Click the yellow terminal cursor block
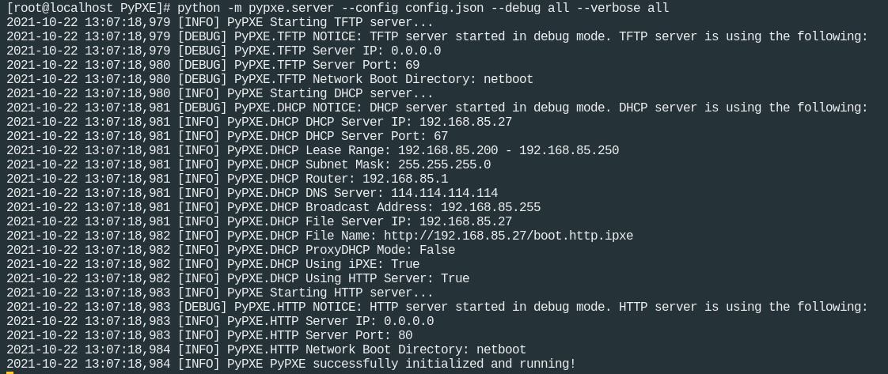The height and width of the screenshot is (374, 888). pos(10,373)
